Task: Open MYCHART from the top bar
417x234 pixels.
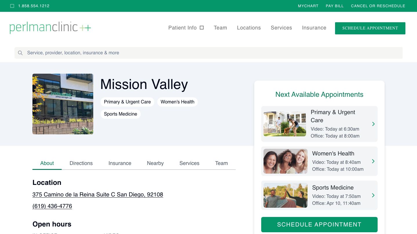Action: [308, 6]
